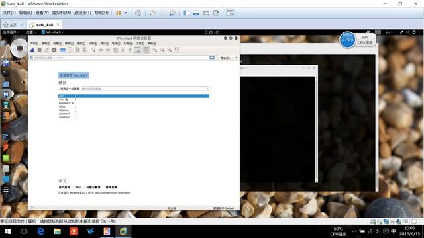Select the nfqueue interface row
This screenshot has width=424, height=238.
(134, 110)
